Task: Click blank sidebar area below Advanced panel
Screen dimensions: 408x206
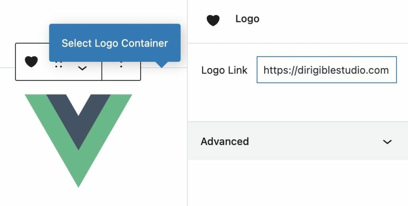Action: [x=297, y=182]
